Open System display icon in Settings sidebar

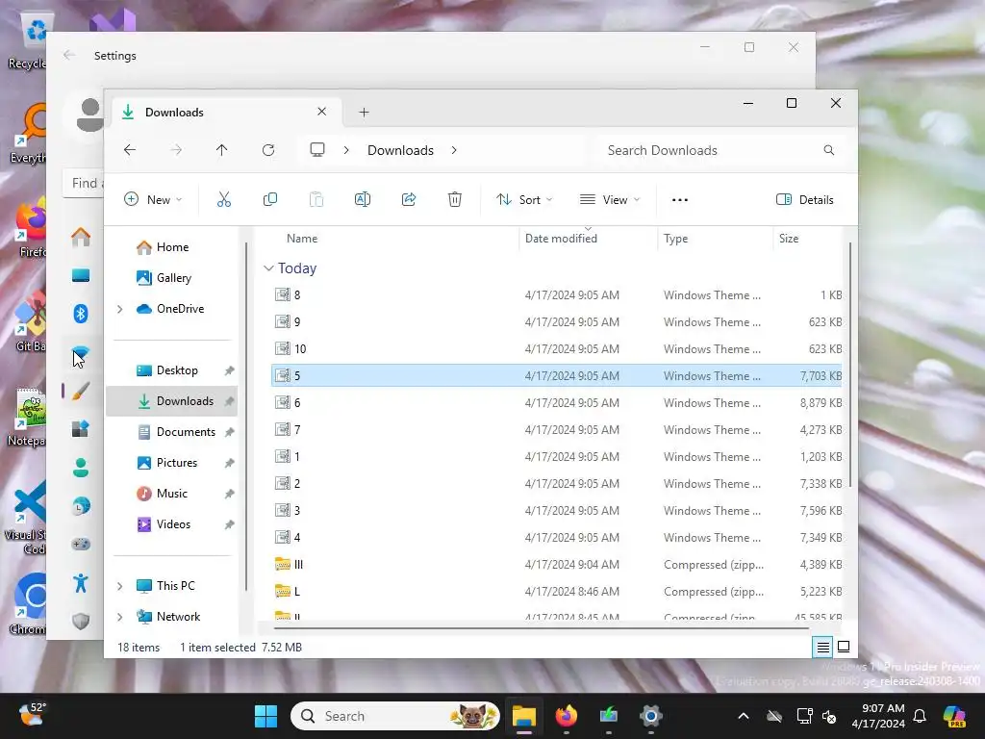81,275
